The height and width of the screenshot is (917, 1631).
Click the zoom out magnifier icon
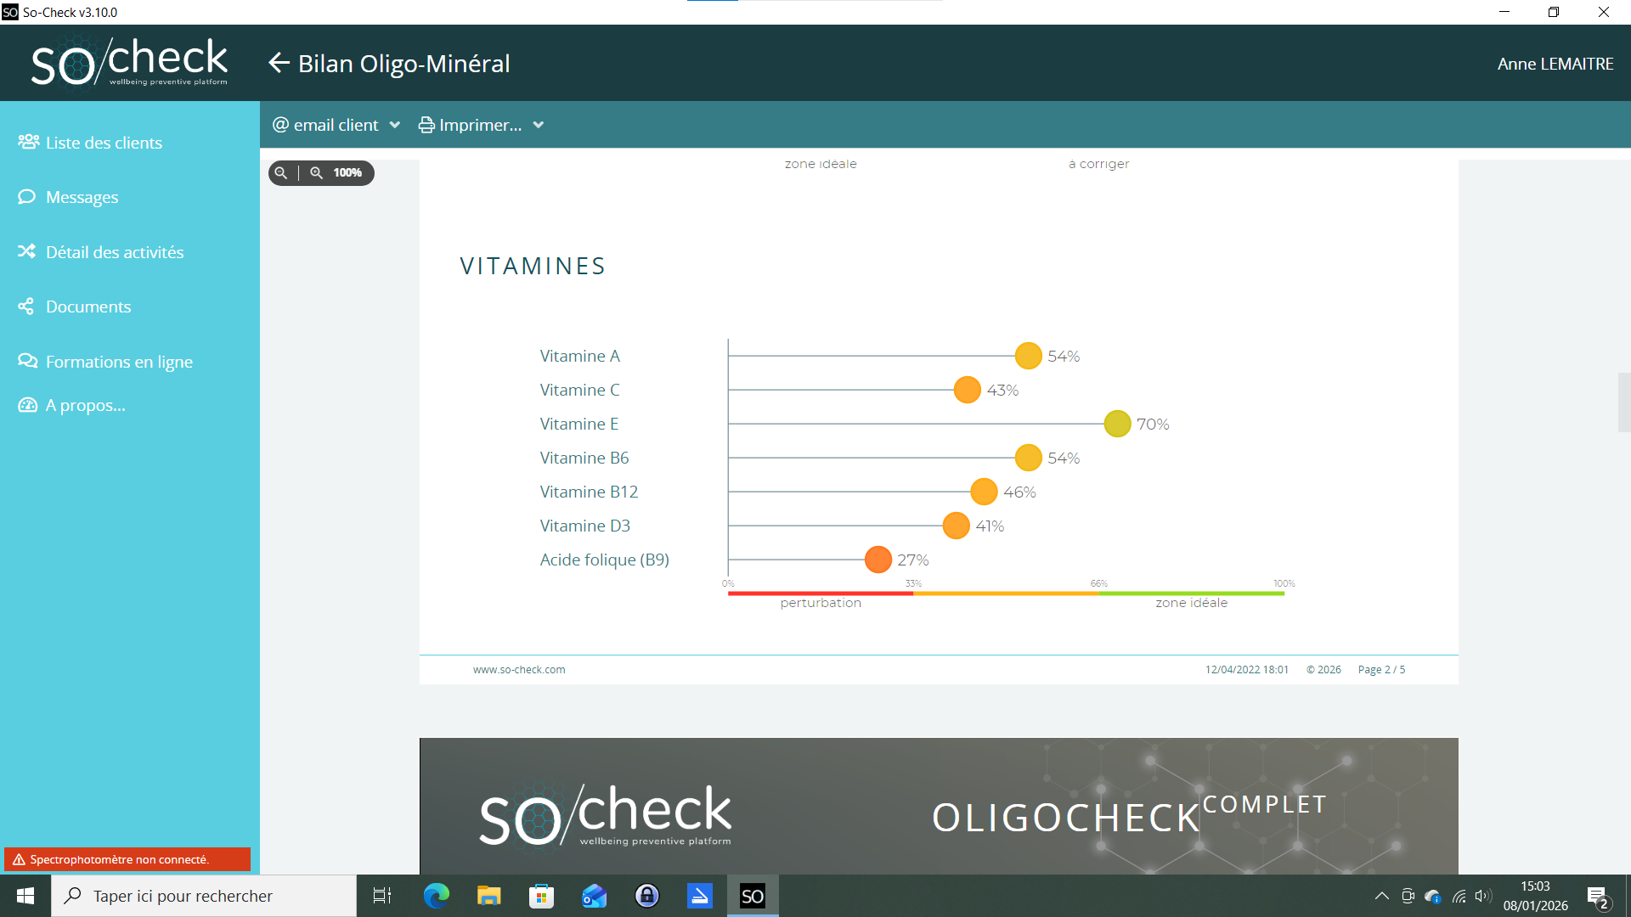click(x=281, y=172)
